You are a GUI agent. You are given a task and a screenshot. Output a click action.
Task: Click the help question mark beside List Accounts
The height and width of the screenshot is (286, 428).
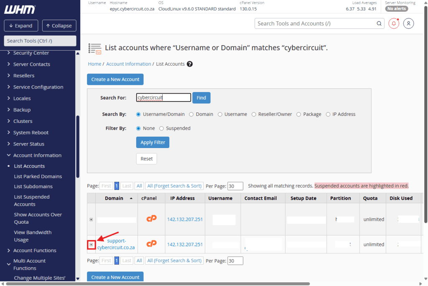coord(190,64)
